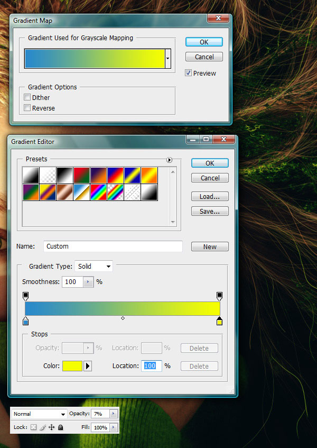Select the yellow, violet, orange, blue preset
Image resolution: width=317 pixels, height=448 pixels.
pyautogui.click(x=48, y=193)
